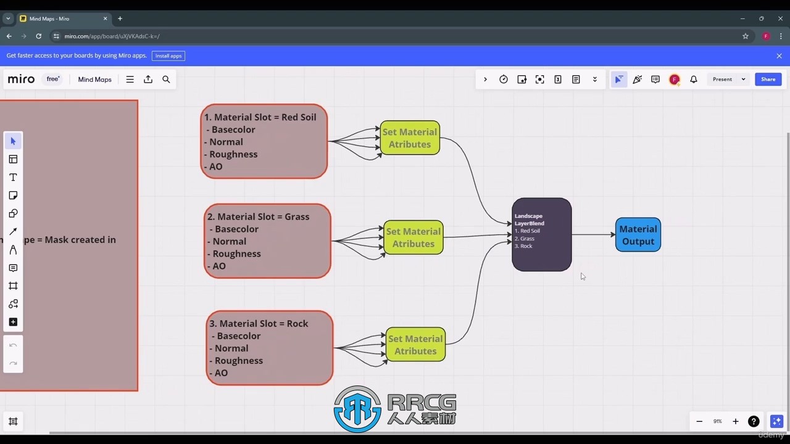Select Set Material Atributes node beside Grass

pos(414,237)
